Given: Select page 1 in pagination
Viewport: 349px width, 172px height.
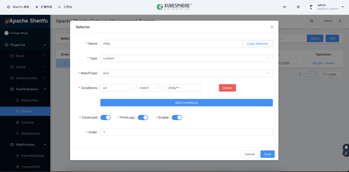Looking at the screenshot, I should click(x=311, y=74).
